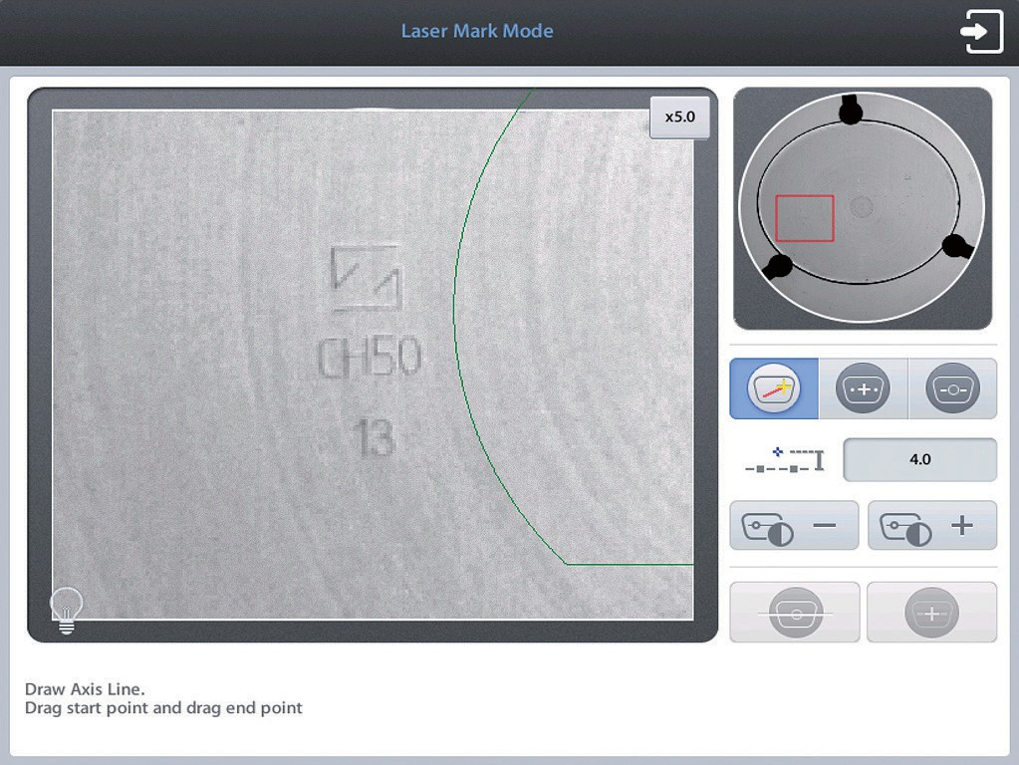Select the add laser mark points tool
The height and width of the screenshot is (765, 1019).
click(863, 388)
